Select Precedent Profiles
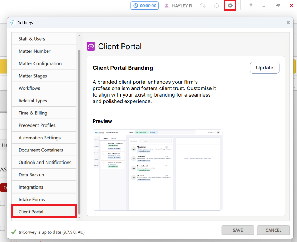The height and width of the screenshot is (242, 297). click(x=44, y=125)
